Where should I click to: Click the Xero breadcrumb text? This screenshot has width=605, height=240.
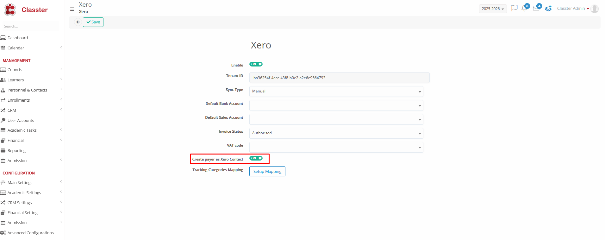point(84,12)
